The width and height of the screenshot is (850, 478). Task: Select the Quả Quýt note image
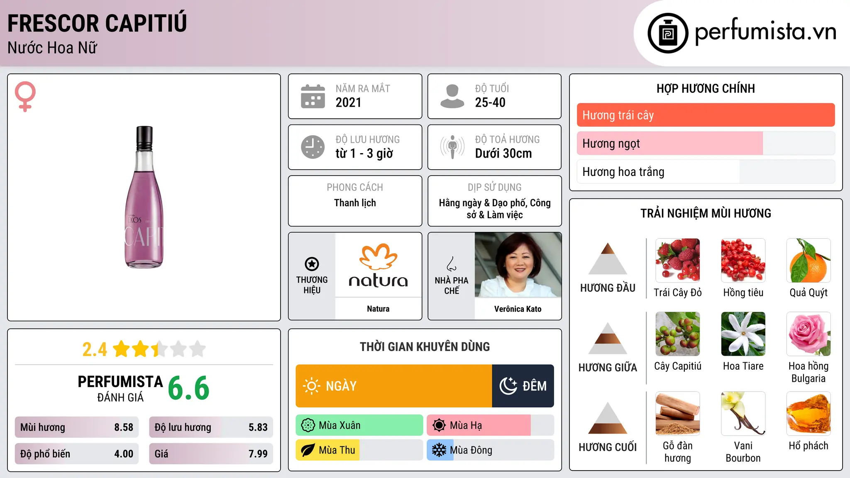(808, 261)
